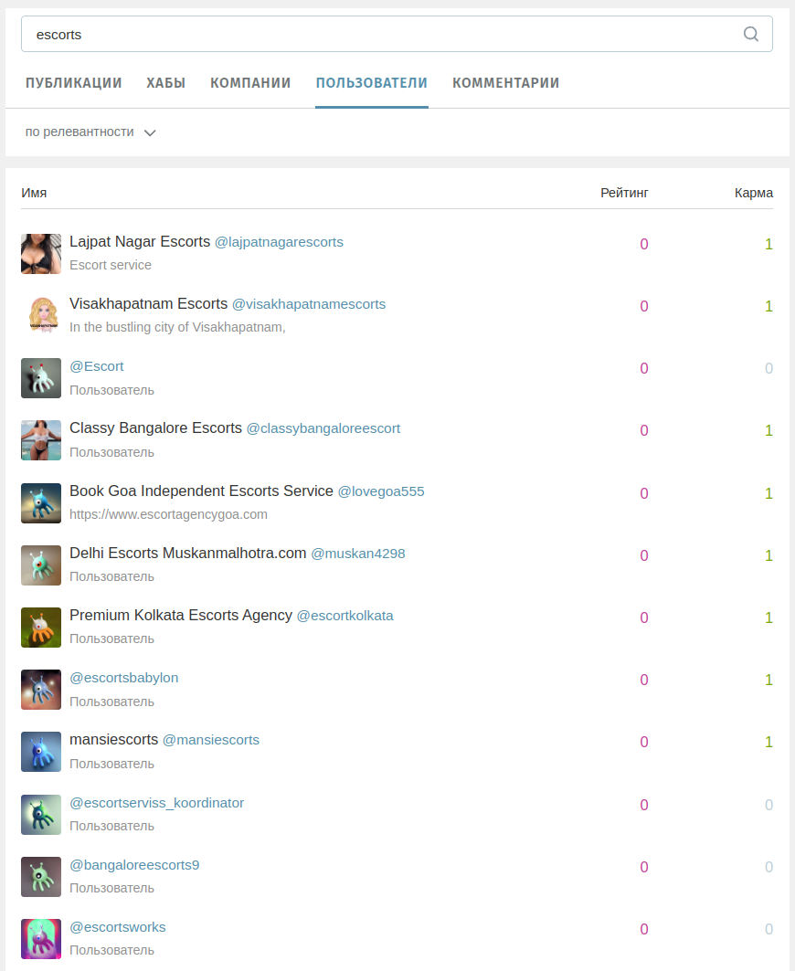Open the @visakhapatnamescorts profile link

309,304
